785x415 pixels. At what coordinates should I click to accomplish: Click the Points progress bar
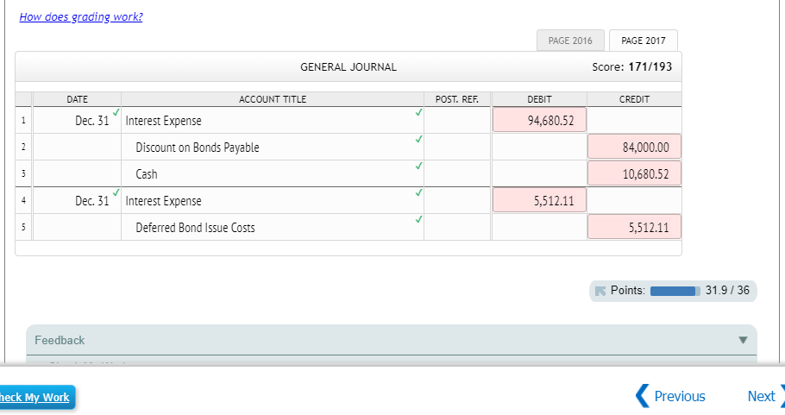click(675, 291)
